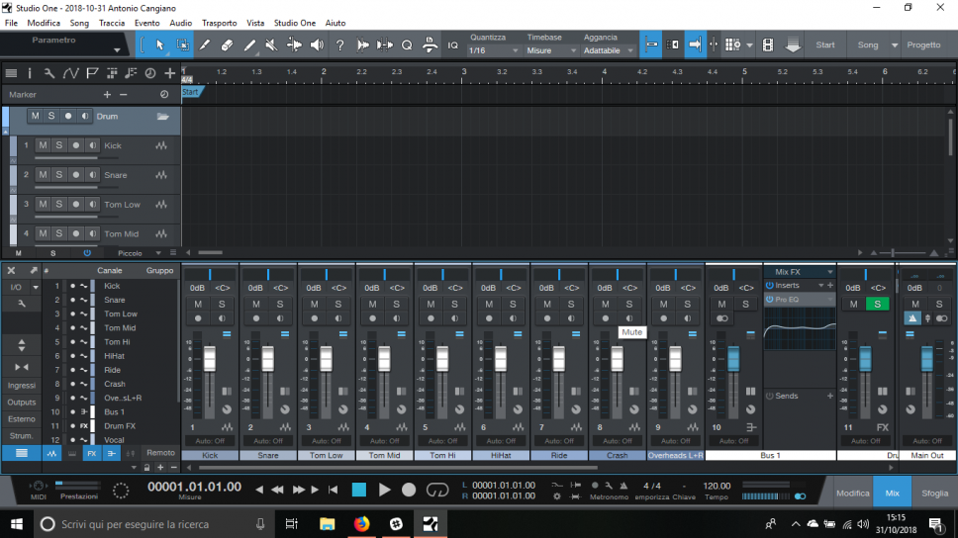This screenshot has height=538, width=958.
Task: Collapse the Drum folder track
Action: point(162,117)
